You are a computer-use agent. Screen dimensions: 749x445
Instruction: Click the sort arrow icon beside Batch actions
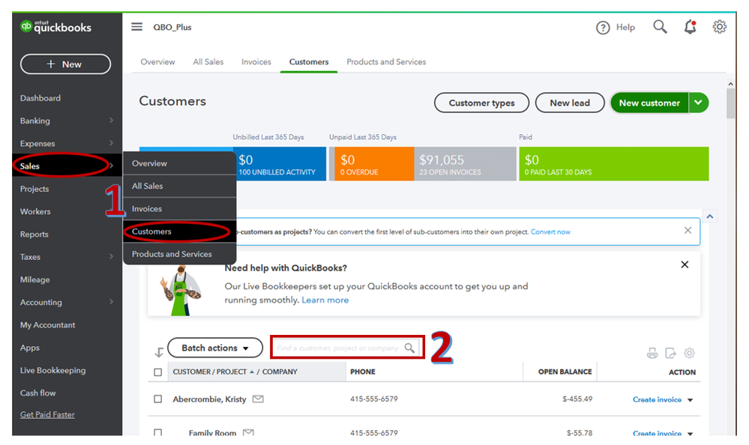pyautogui.click(x=159, y=352)
